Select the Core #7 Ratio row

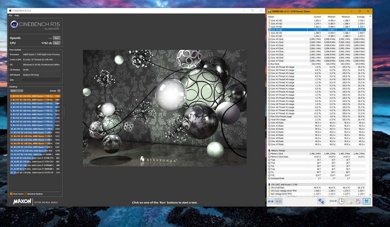click(317, 144)
